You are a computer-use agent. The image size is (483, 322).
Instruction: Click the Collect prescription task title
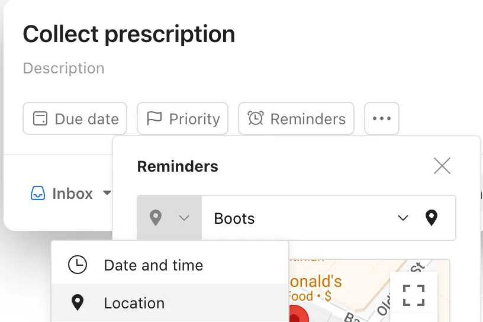(x=129, y=34)
